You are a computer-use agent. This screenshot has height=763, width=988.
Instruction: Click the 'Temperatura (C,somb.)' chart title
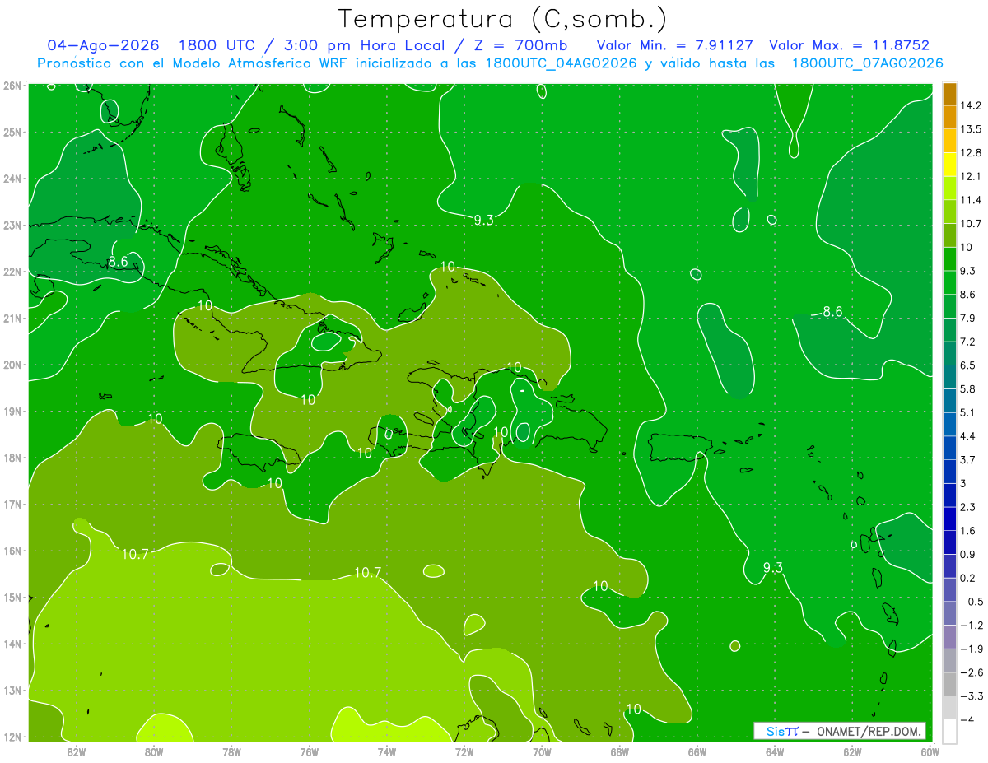click(503, 19)
